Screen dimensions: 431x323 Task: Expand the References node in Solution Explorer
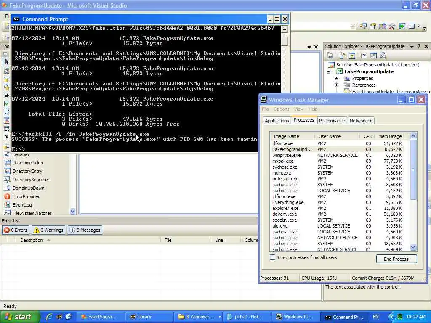[x=336, y=85]
